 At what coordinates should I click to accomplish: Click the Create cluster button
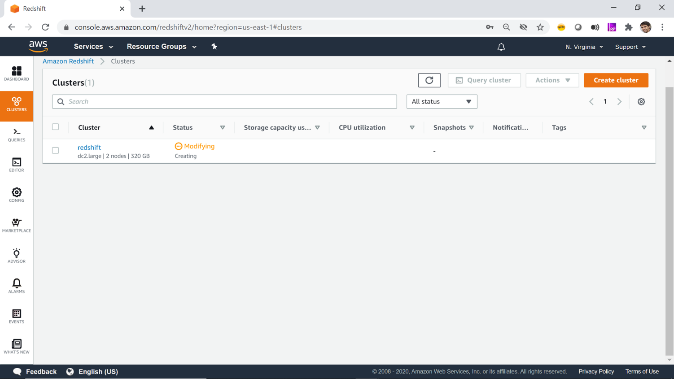click(616, 80)
